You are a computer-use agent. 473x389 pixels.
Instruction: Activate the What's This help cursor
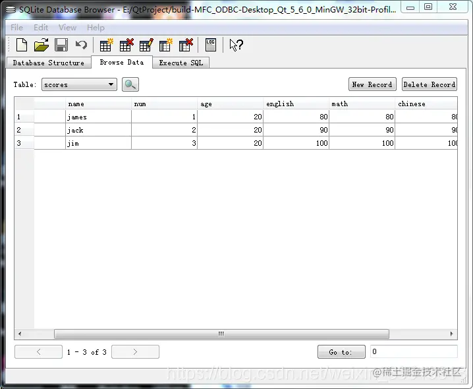point(236,45)
